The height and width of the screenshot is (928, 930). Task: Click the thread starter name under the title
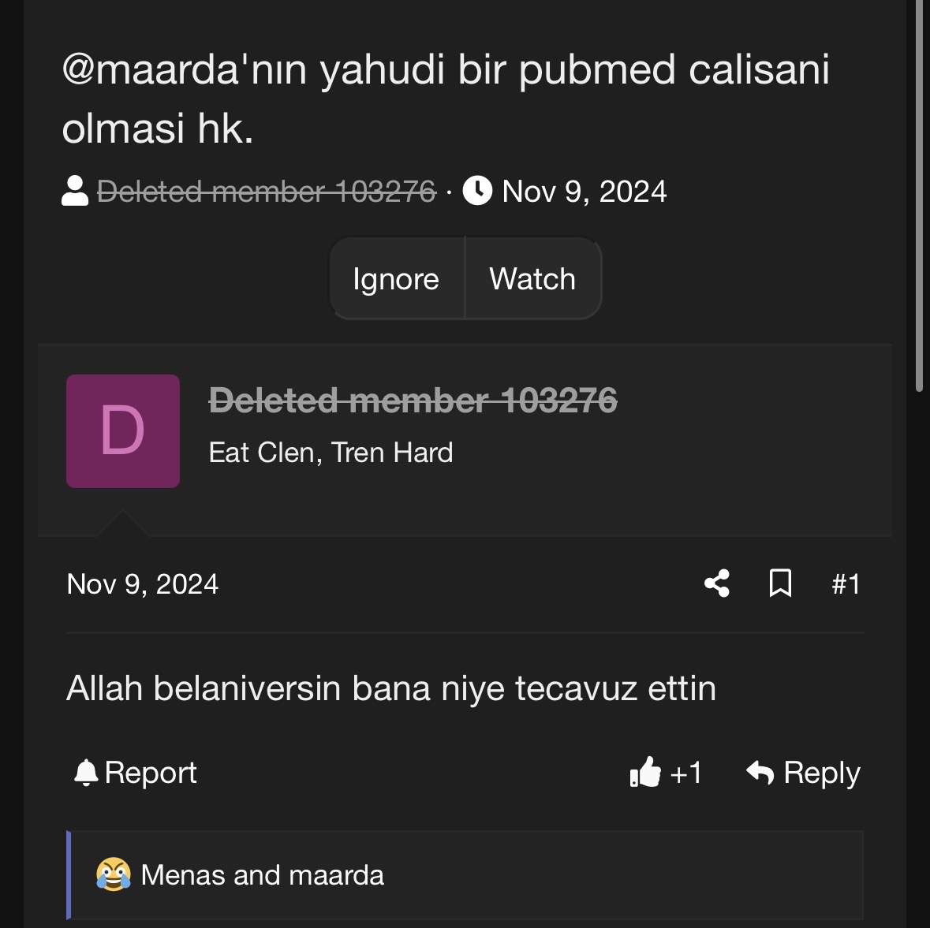(x=266, y=192)
